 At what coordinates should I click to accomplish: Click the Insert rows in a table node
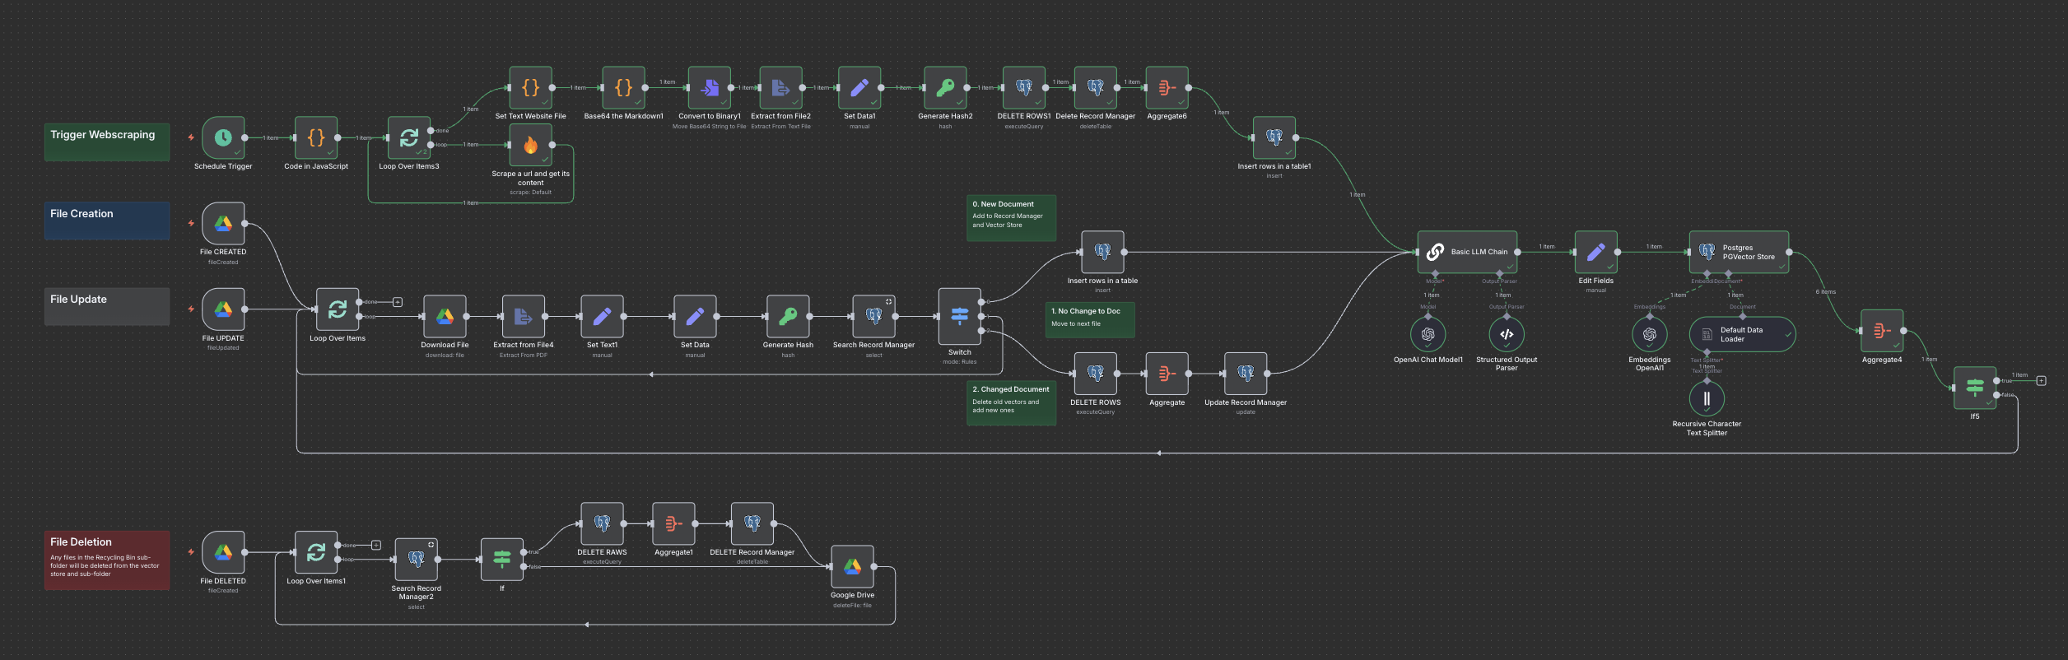[x=1102, y=252]
